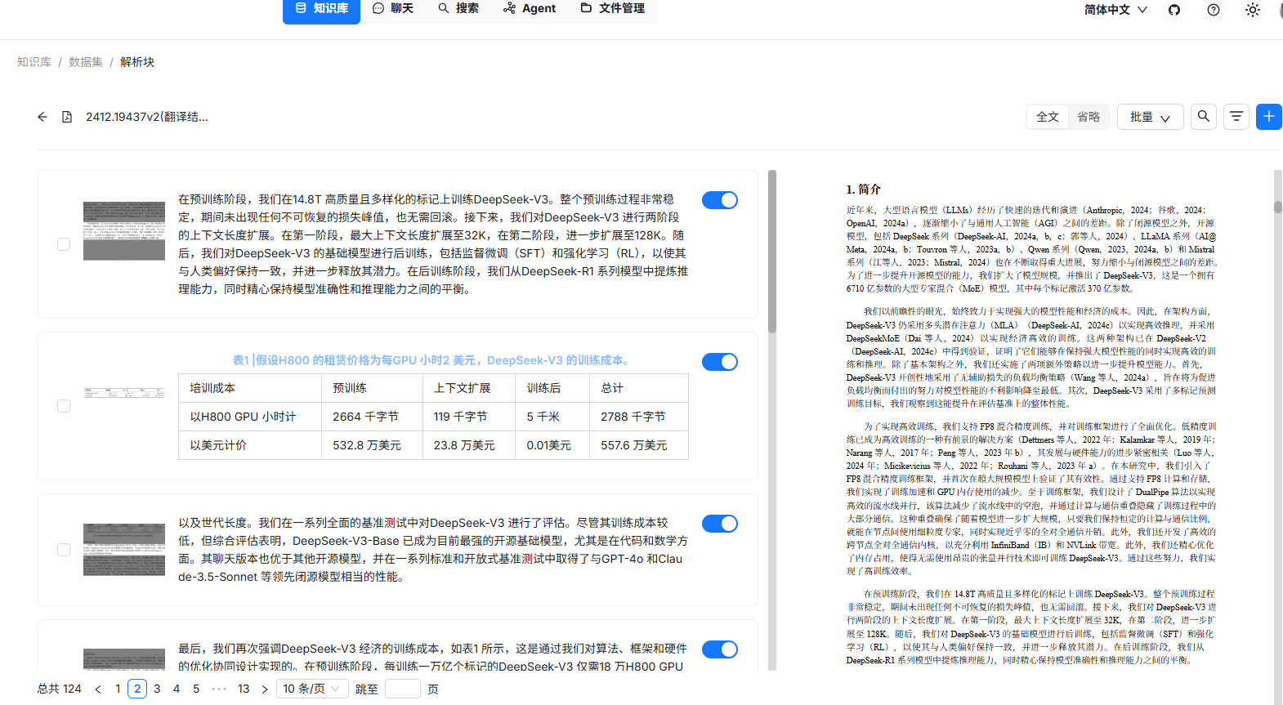The width and height of the screenshot is (1283, 705).
Task: Switch to the 聊天 tab
Action: click(393, 9)
